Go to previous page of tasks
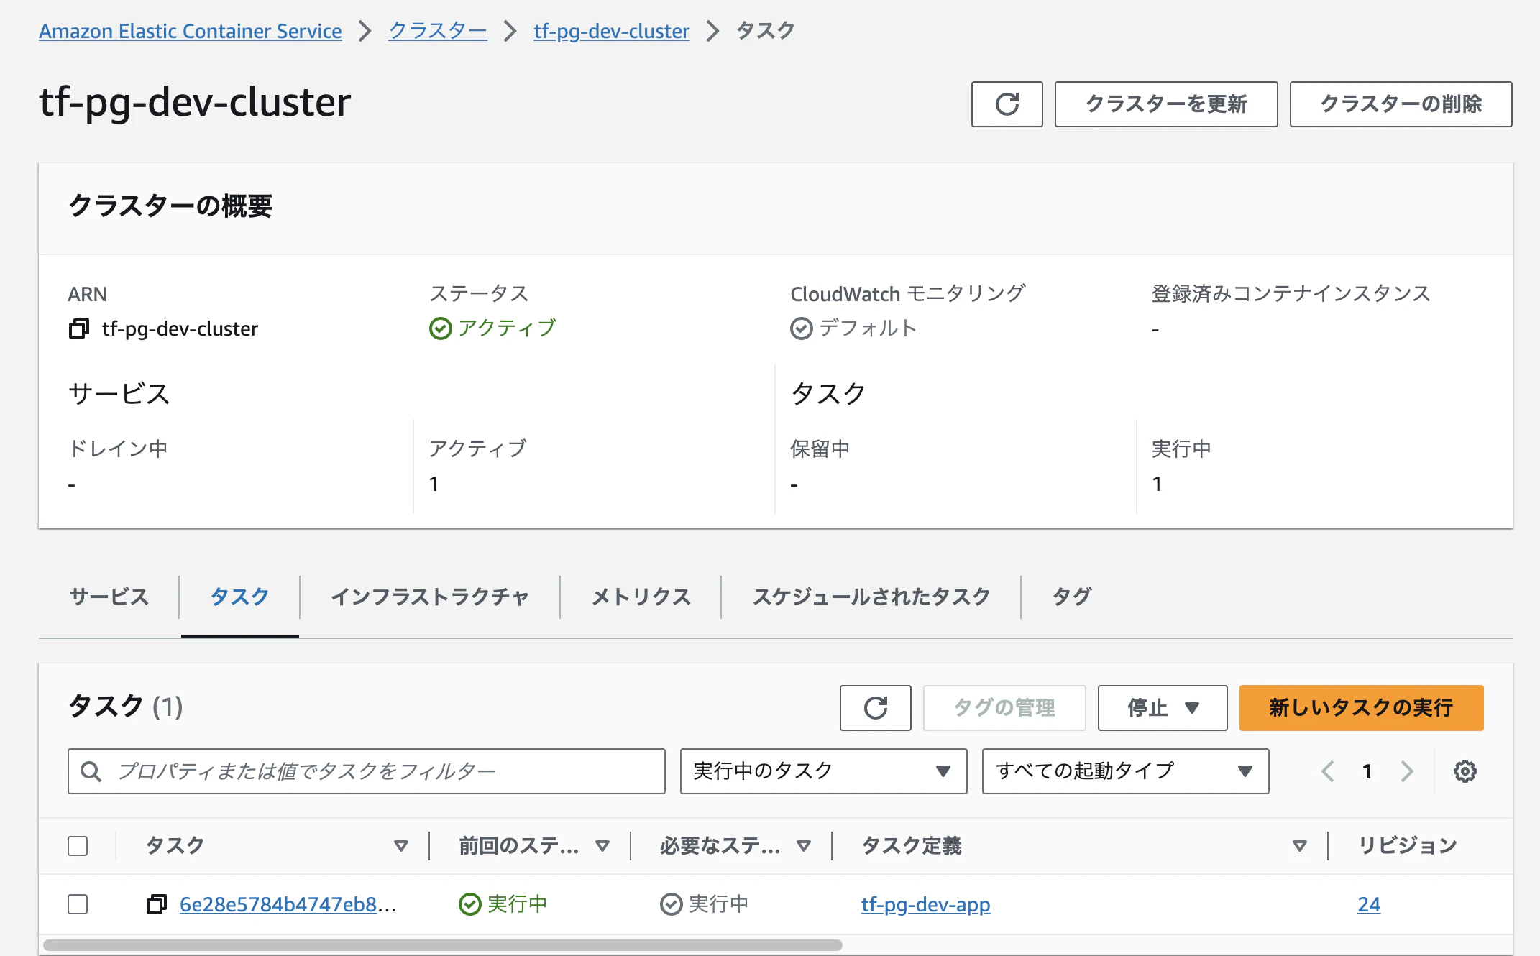The height and width of the screenshot is (956, 1540). click(1328, 771)
